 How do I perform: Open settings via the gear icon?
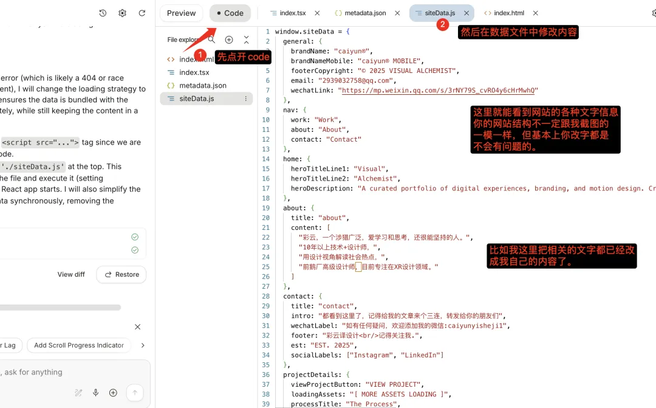122,13
